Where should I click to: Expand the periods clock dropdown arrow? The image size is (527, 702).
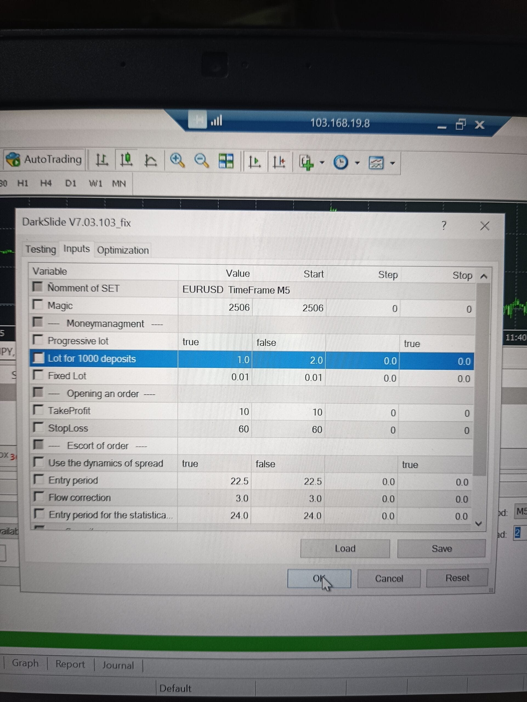click(x=357, y=163)
